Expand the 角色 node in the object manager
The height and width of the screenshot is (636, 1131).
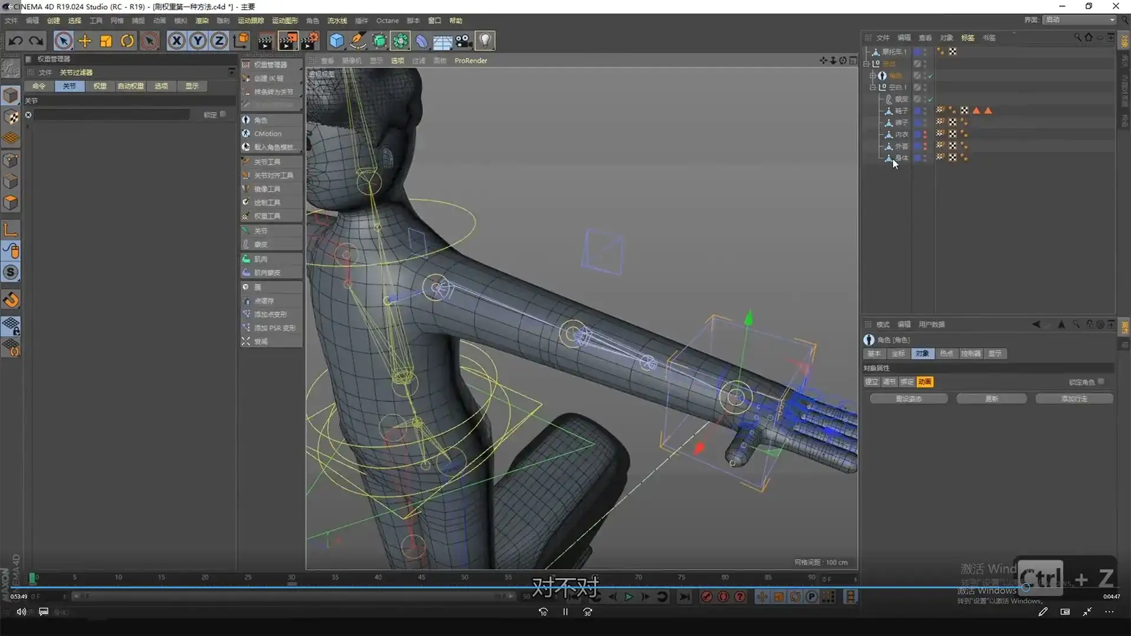click(x=872, y=75)
